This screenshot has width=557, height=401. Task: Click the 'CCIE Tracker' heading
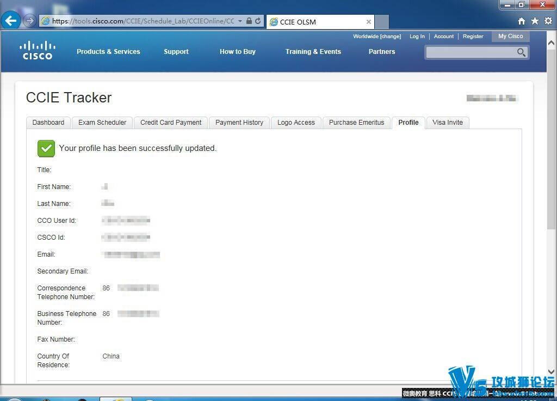[69, 98]
